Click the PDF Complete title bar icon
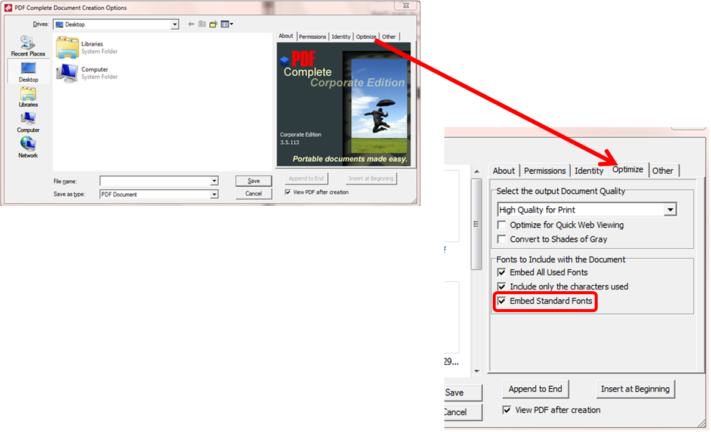The image size is (711, 432). click(8, 8)
